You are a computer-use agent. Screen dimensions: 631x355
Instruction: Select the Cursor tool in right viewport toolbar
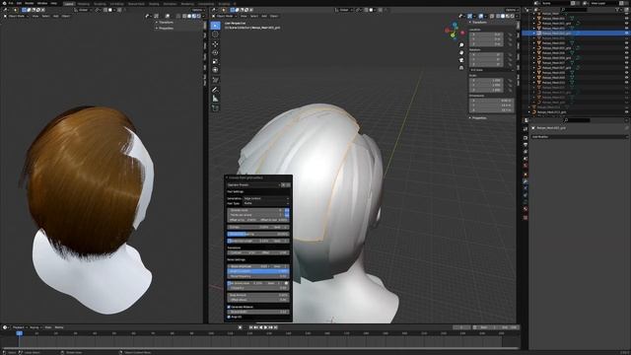point(215,35)
